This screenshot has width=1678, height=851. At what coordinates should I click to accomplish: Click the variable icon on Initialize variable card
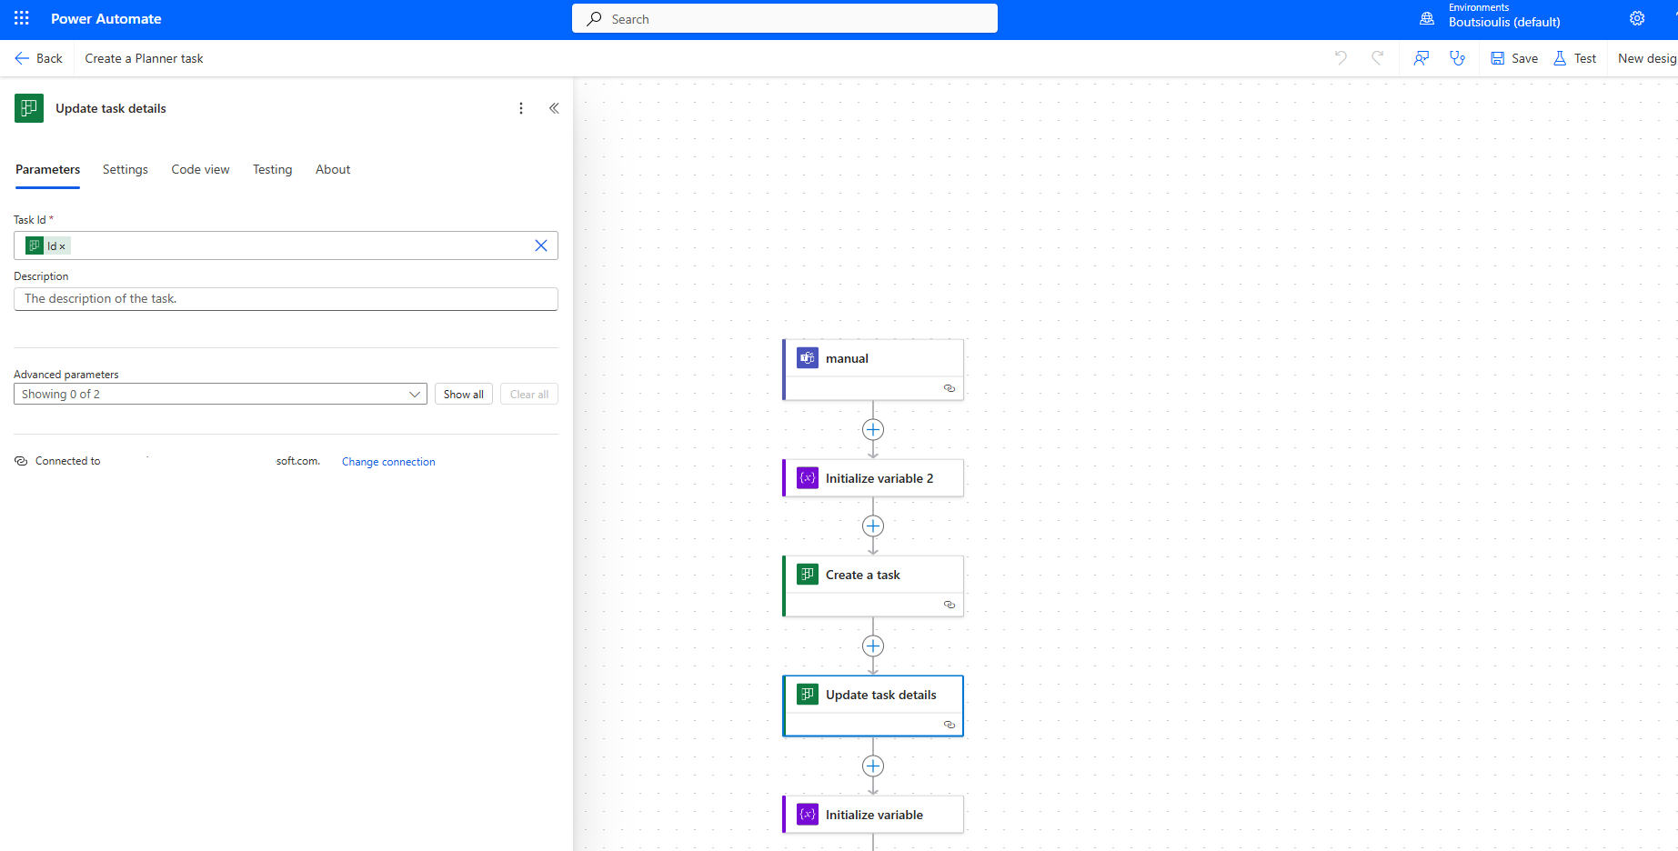coord(808,815)
